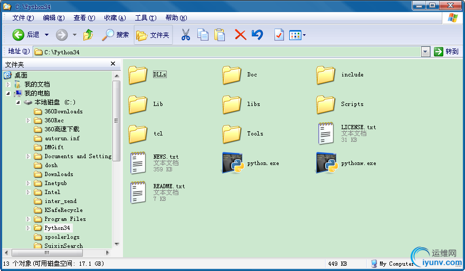Toggle the Folders pane button
Image resolution: width=465 pixels, height=271 pixels.
[153, 35]
